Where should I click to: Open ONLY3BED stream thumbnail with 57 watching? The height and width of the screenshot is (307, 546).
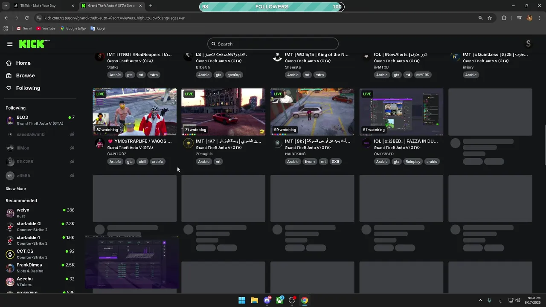click(401, 112)
